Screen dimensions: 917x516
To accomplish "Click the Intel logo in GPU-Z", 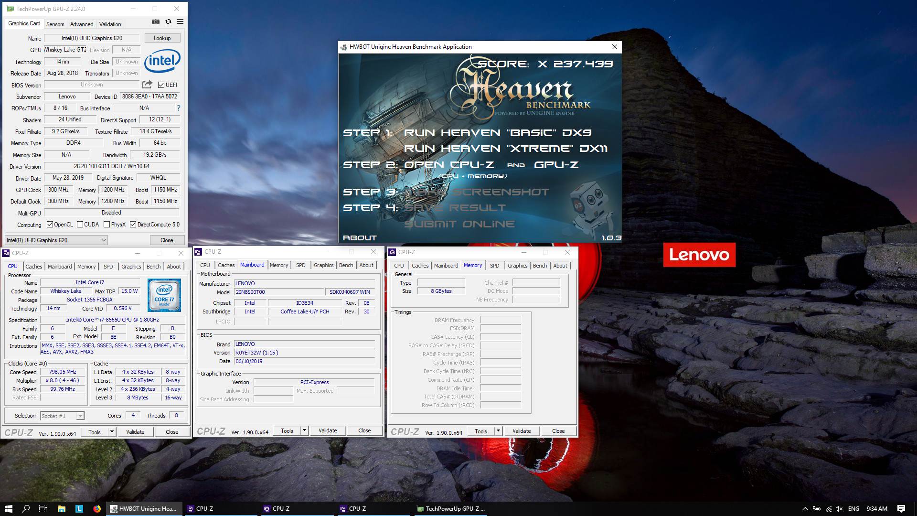I will pos(162,61).
